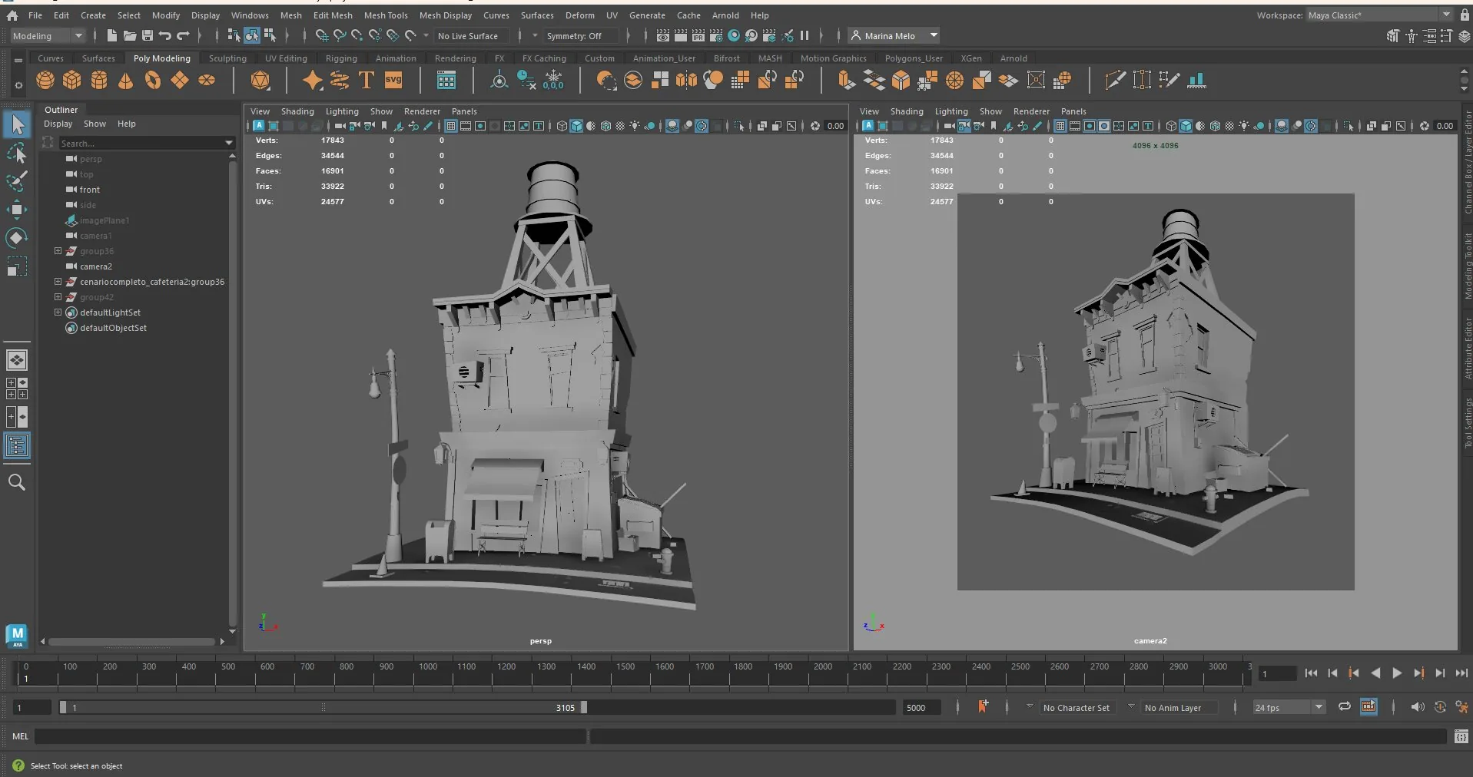Image resolution: width=1473 pixels, height=777 pixels.
Task: Activate the Select tool arrow
Action: [x=17, y=124]
